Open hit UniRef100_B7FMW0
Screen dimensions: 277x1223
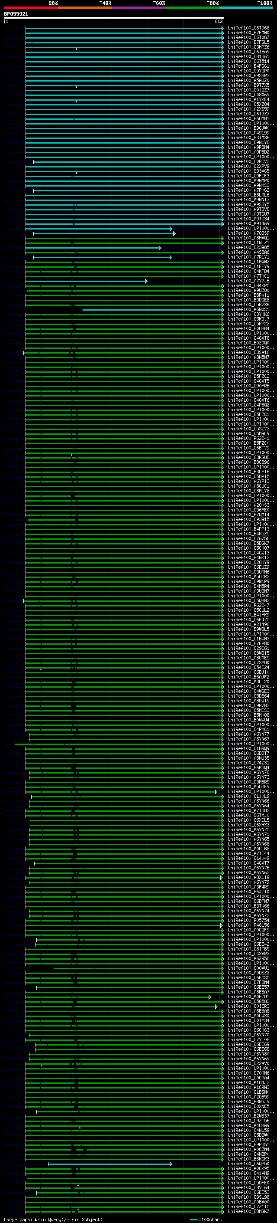pyautogui.click(x=248, y=33)
